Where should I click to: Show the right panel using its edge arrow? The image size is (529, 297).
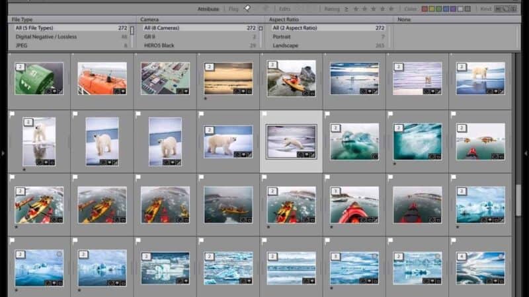pyautogui.click(x=526, y=153)
